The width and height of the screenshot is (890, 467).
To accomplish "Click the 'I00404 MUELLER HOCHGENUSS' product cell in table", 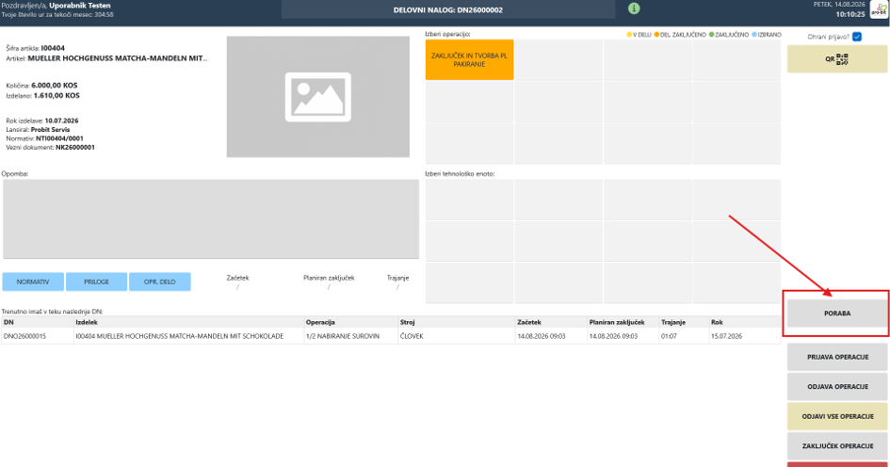I will [x=189, y=336].
